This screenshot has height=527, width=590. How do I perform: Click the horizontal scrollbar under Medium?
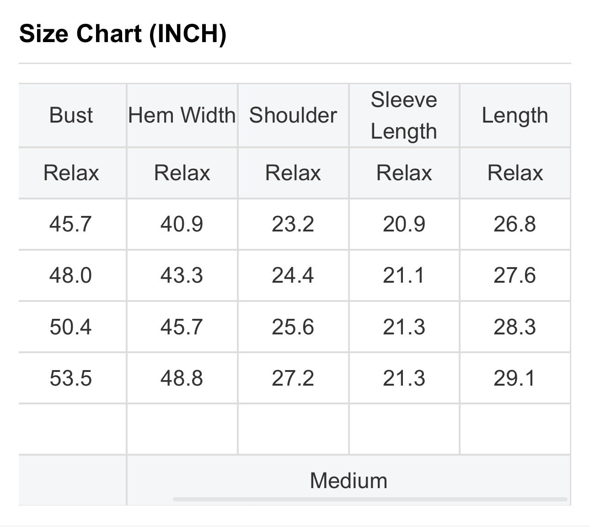click(370, 499)
